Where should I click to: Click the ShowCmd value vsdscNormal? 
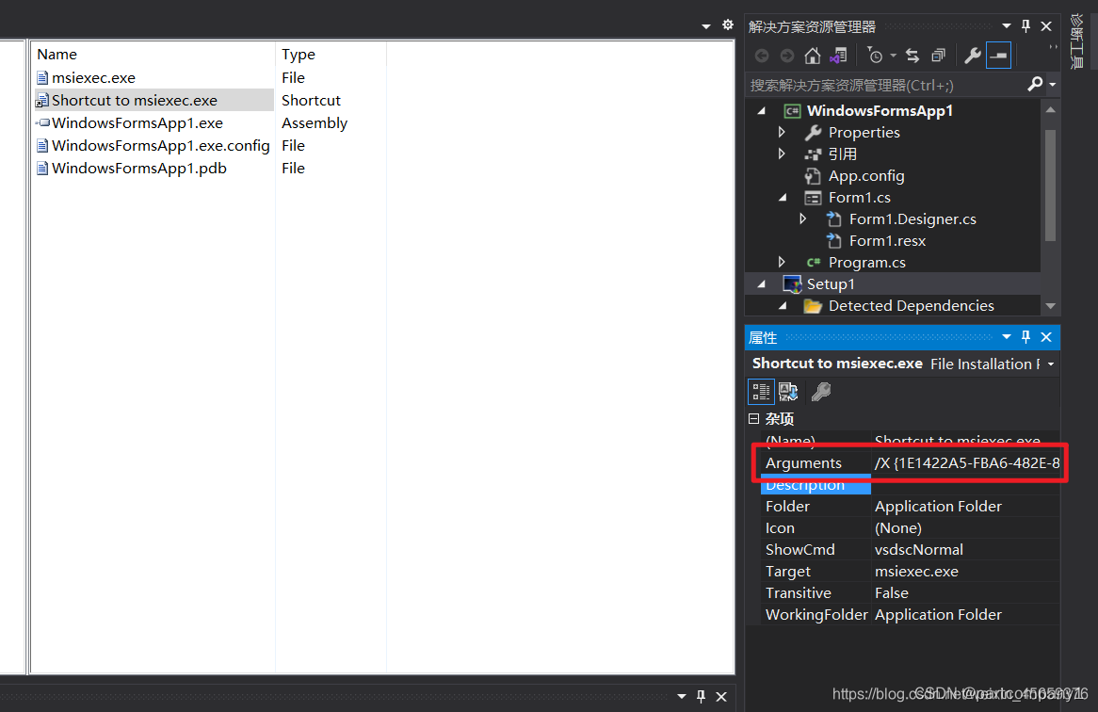918,550
